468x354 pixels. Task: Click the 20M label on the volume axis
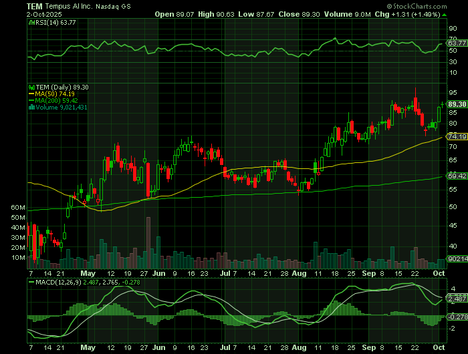(18, 248)
